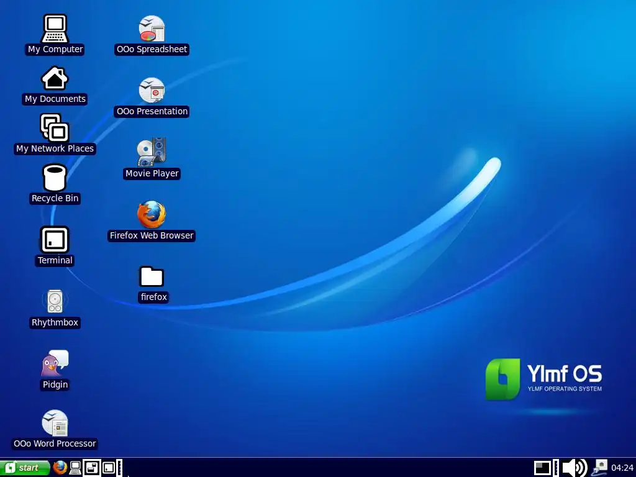Select the 'OOo Spreadsheet' label text
The image size is (636, 477).
coord(152,49)
